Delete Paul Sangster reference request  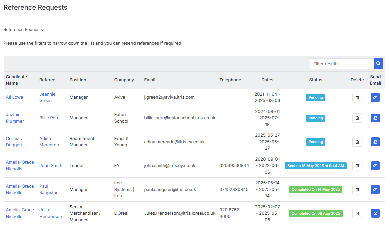(357, 190)
